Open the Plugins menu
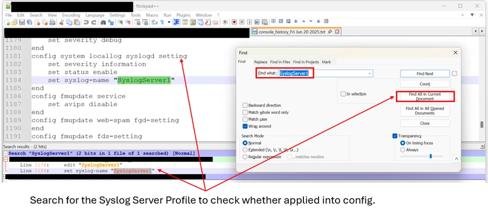Viewport: 488px width, 209px height. click(x=184, y=15)
